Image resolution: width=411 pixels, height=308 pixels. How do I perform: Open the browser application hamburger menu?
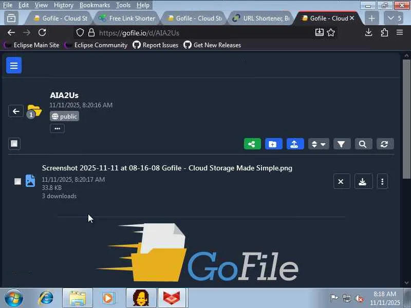coord(400,32)
